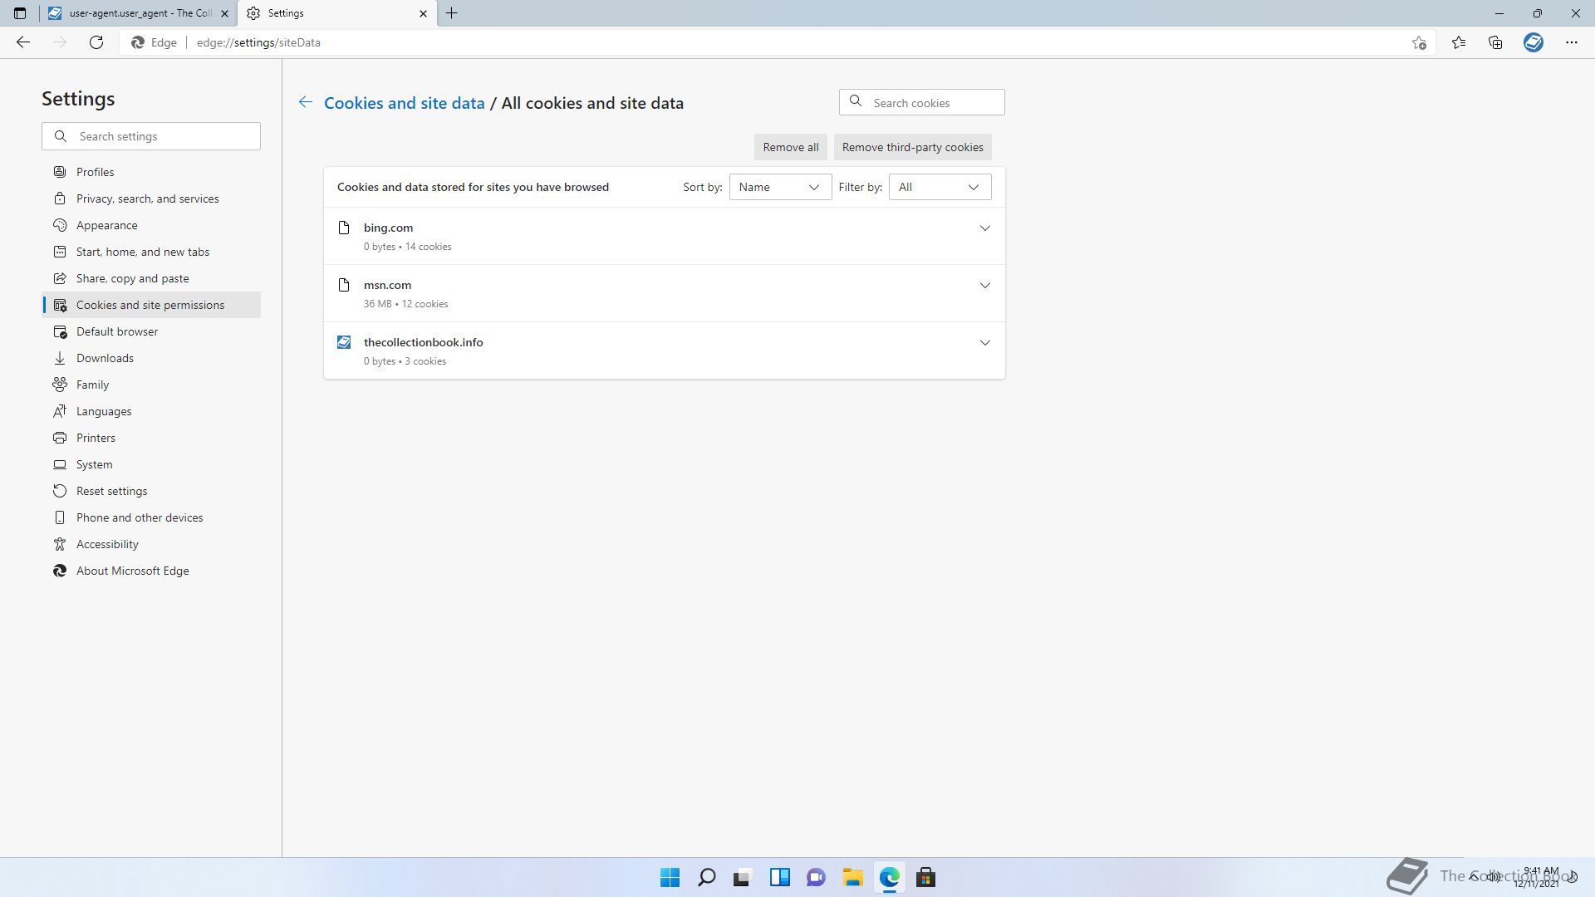The width and height of the screenshot is (1595, 897).
Task: Open Edge Settings and more menu
Action: click(1572, 42)
